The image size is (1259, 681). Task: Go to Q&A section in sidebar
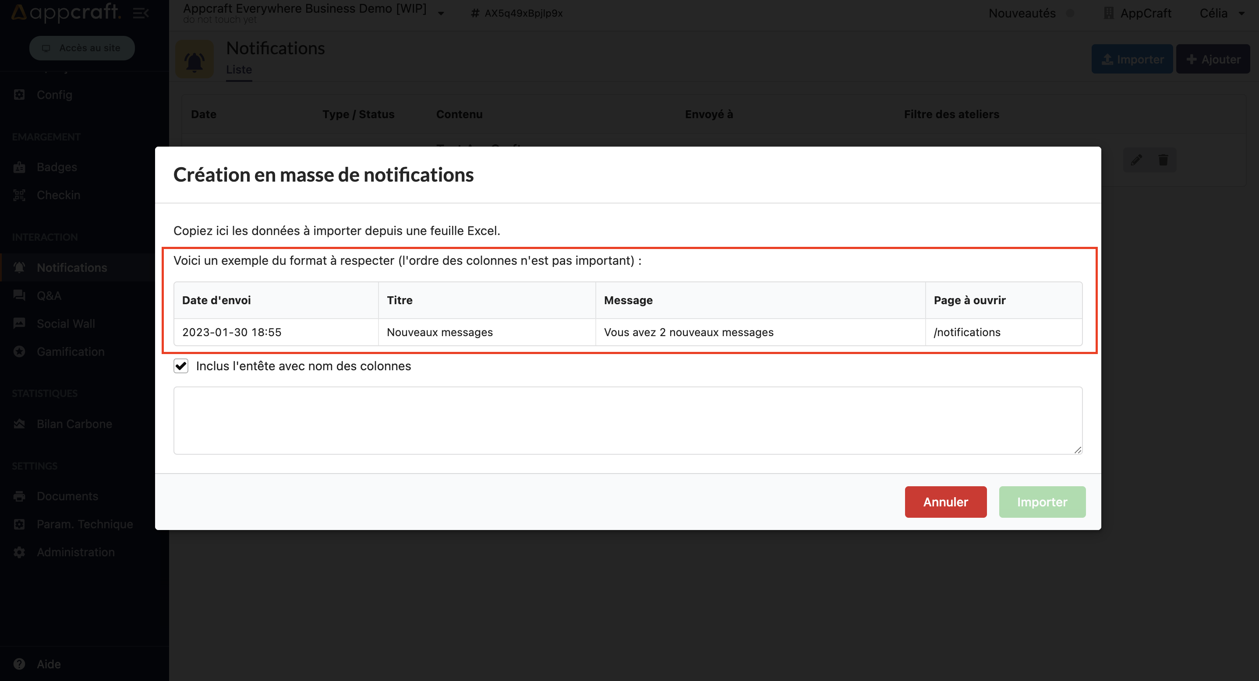(x=49, y=295)
